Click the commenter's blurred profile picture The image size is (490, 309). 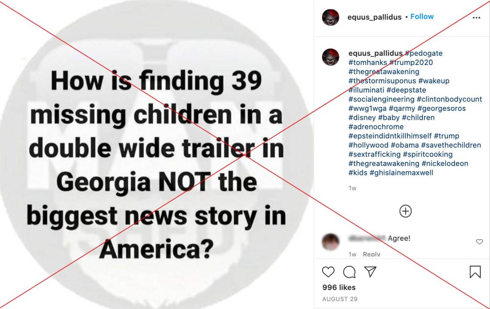(331, 241)
